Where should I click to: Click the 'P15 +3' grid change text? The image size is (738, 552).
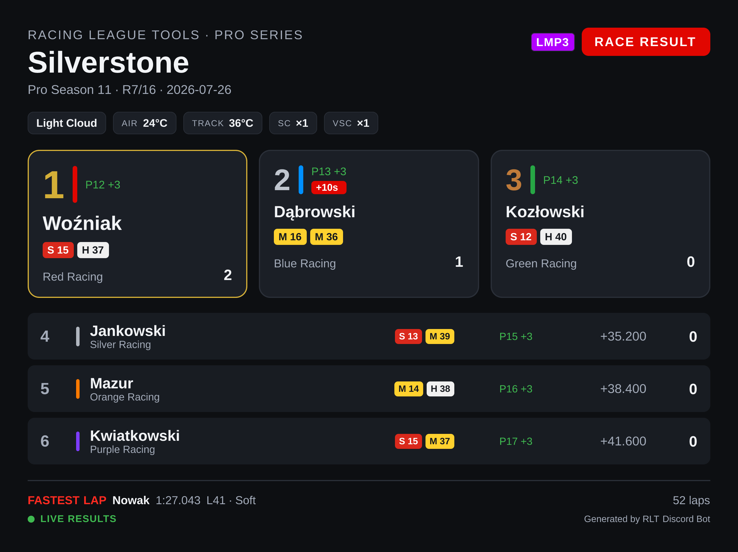pos(516,336)
